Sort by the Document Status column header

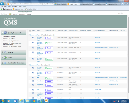(x=51, y=31)
